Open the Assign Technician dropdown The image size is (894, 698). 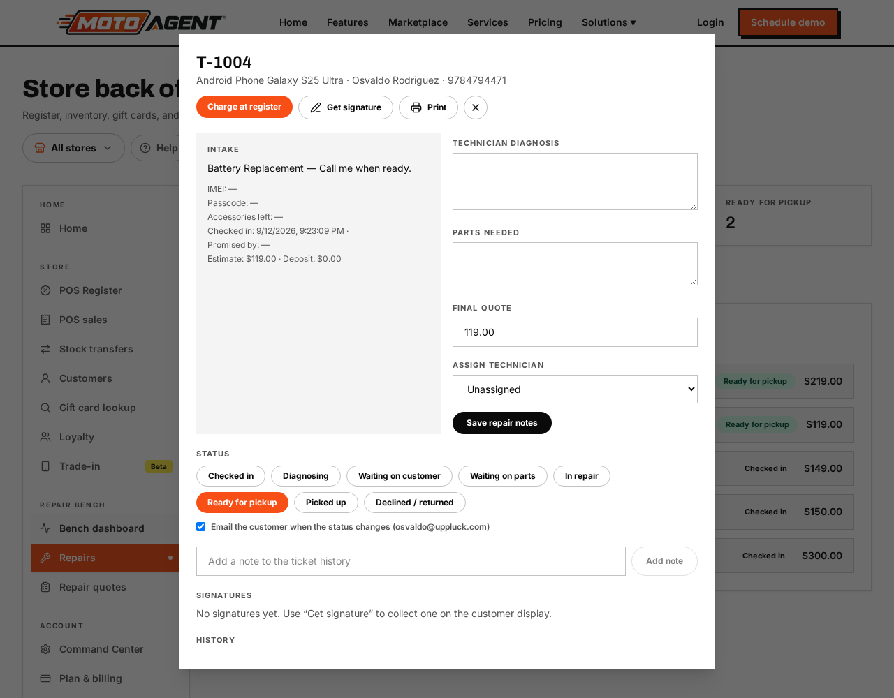(575, 389)
